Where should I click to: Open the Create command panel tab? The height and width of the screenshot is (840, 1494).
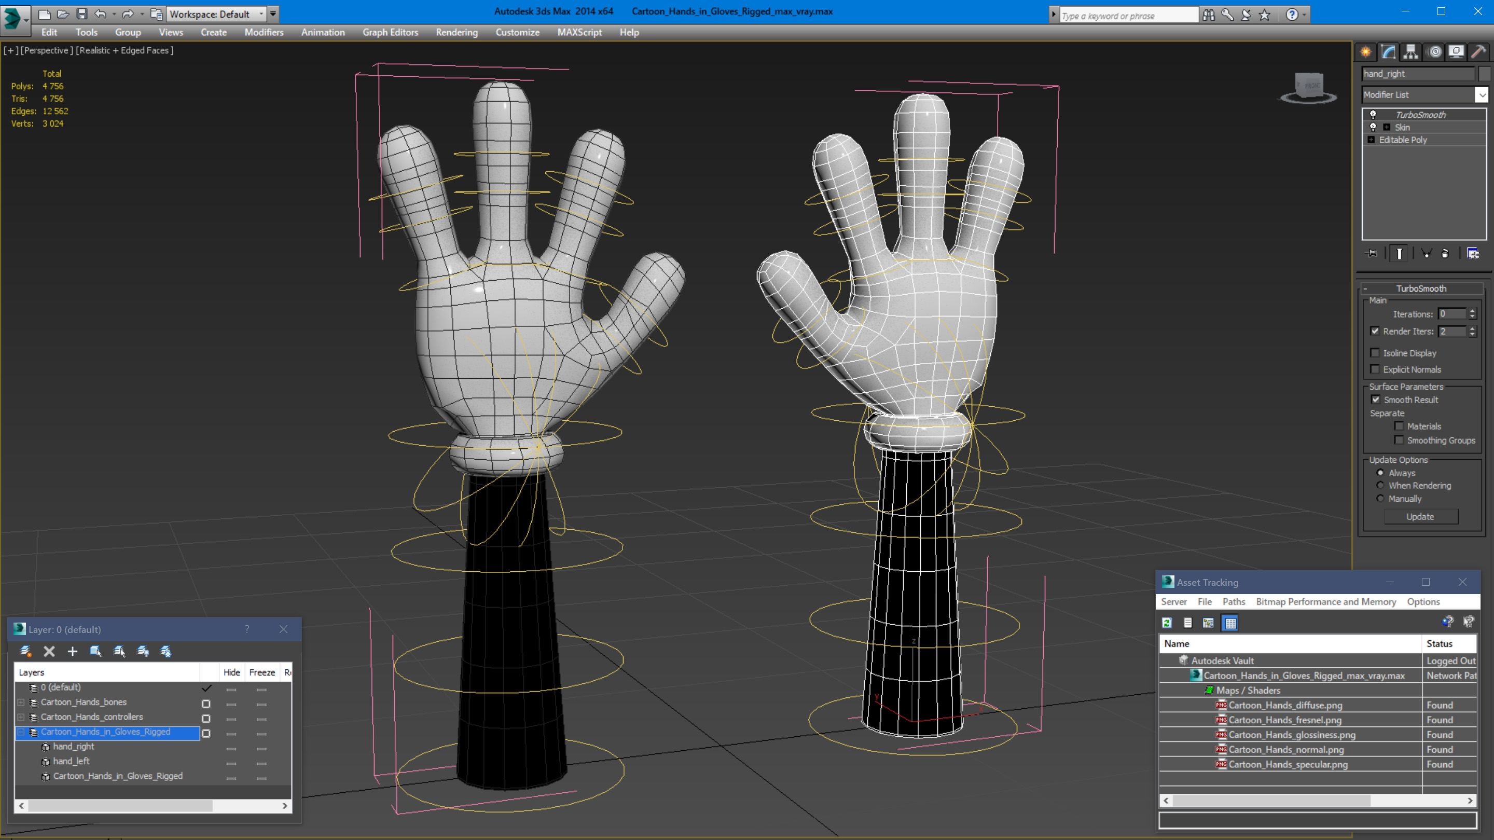(1366, 52)
